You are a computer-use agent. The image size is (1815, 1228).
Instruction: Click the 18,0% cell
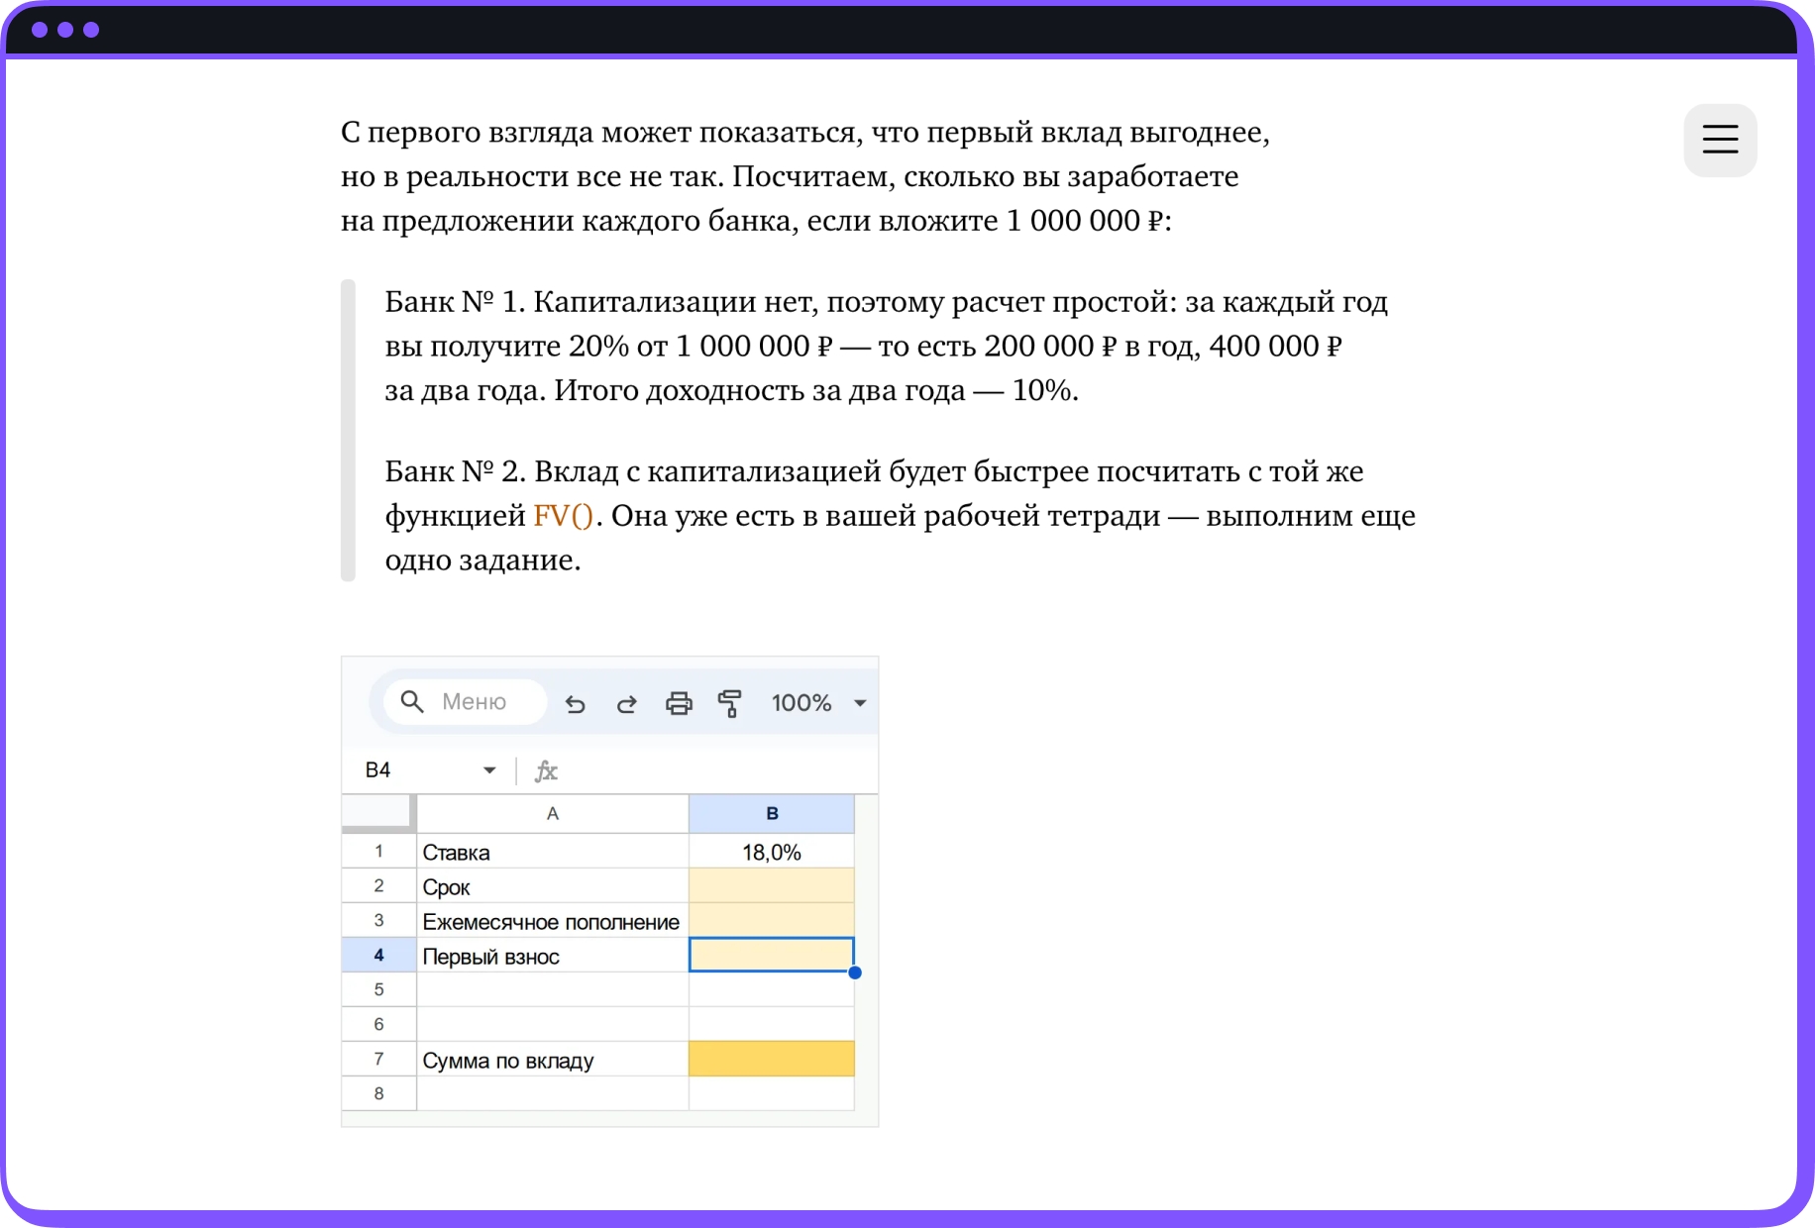(x=772, y=852)
